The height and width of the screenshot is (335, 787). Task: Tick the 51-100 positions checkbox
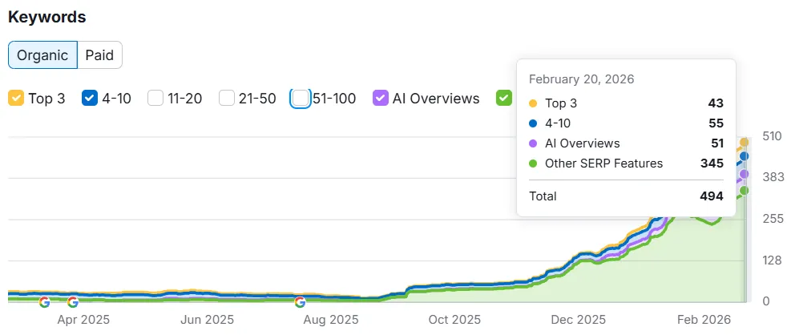point(300,99)
